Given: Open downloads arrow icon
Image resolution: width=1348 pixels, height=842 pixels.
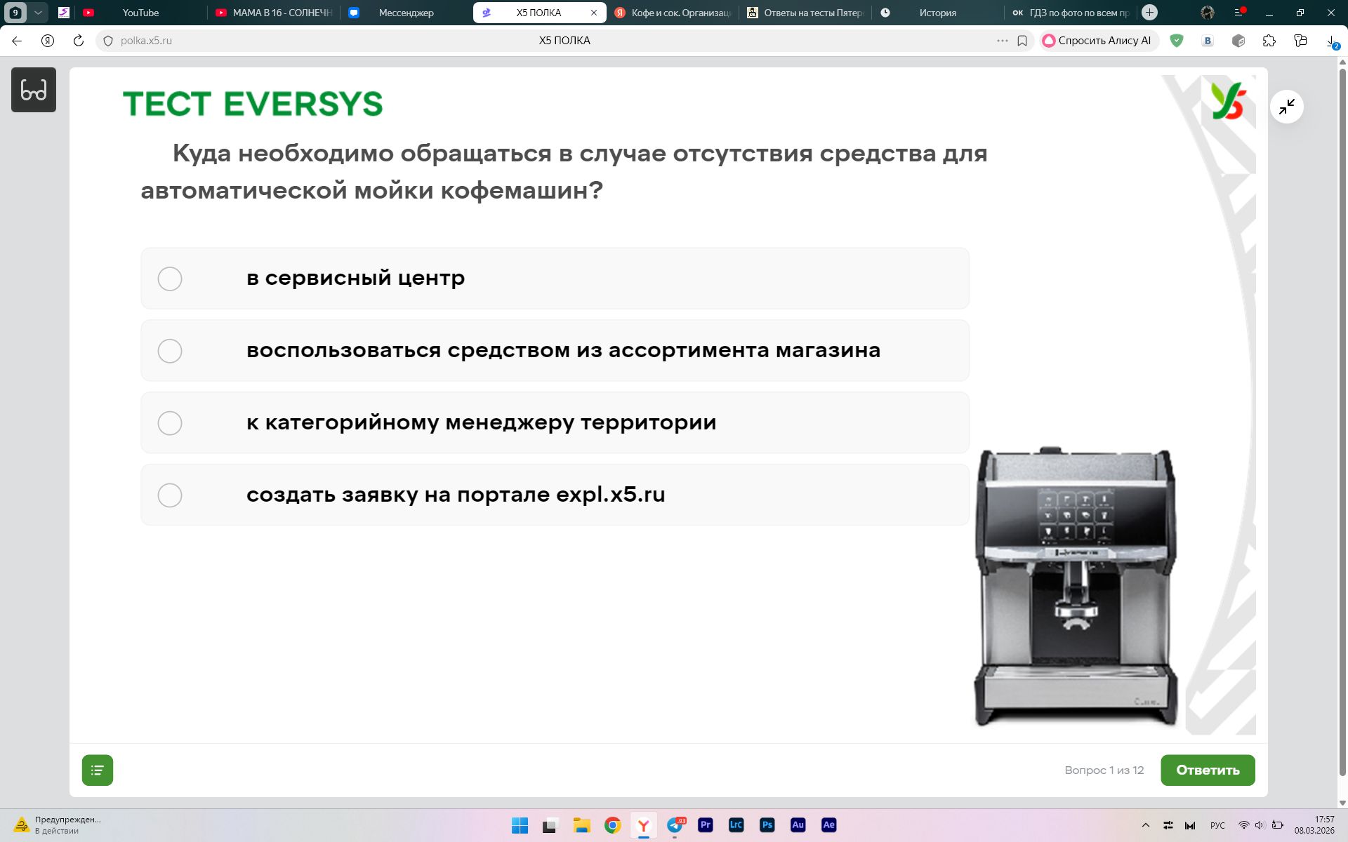Looking at the screenshot, I should click(x=1332, y=41).
